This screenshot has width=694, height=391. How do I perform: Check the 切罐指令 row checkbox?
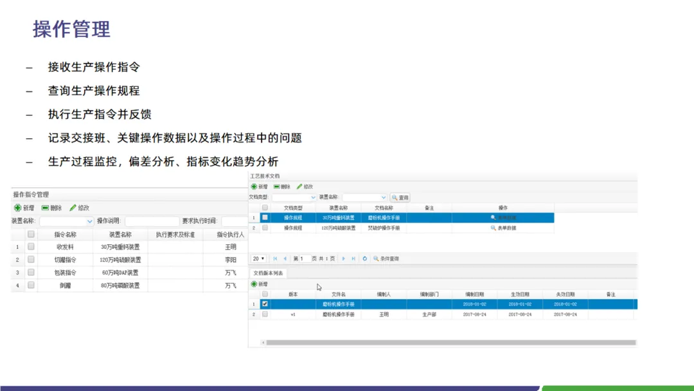point(31,259)
